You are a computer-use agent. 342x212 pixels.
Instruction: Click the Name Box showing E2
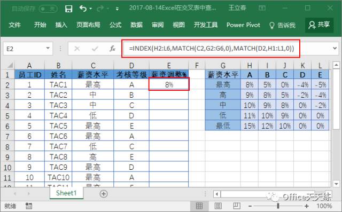24,49
